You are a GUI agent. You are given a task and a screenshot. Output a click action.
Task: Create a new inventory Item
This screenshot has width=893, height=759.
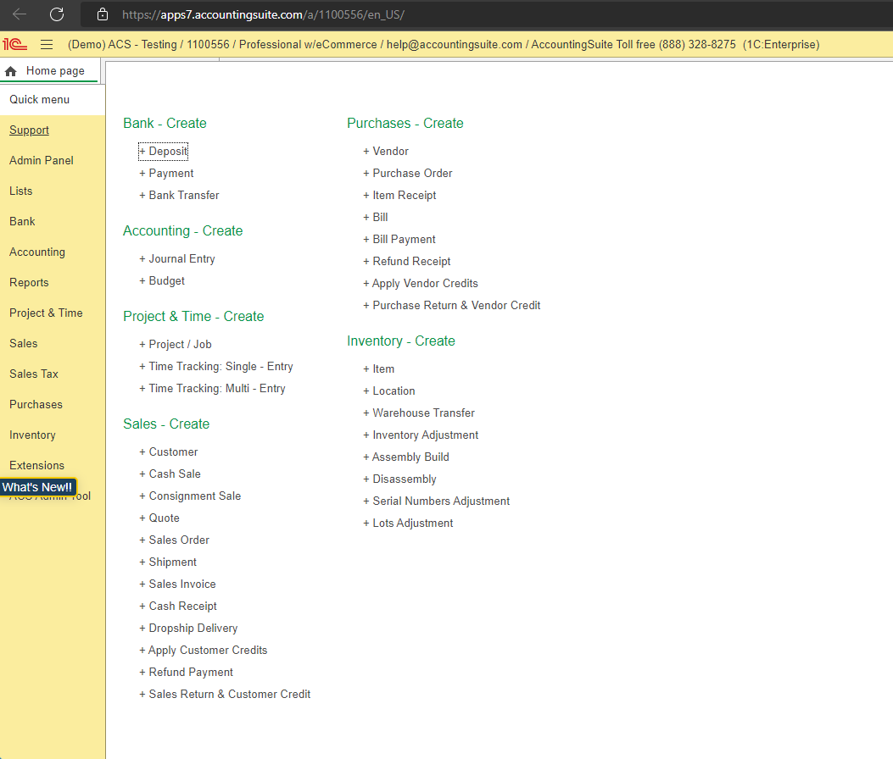(379, 369)
